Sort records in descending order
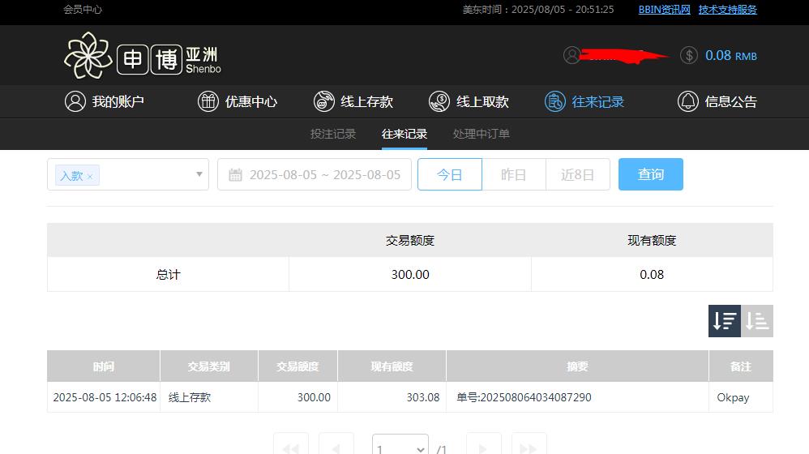 coord(725,321)
